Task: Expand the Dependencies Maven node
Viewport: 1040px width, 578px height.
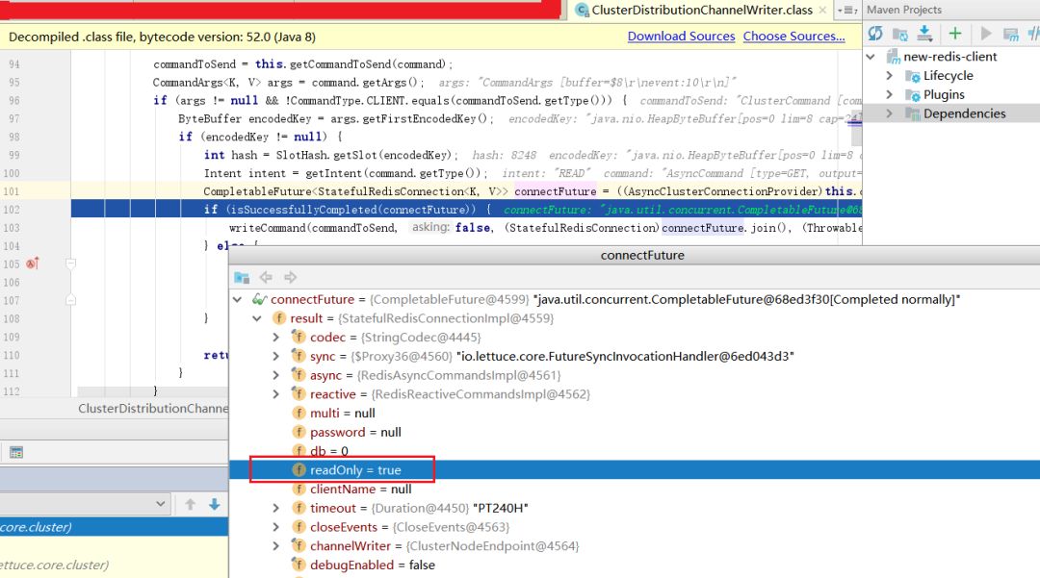Action: pyautogui.click(x=890, y=113)
